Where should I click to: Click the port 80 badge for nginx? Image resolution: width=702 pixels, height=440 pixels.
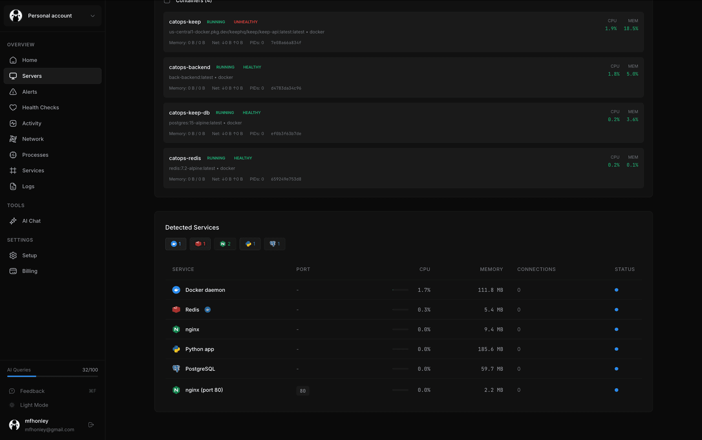[x=302, y=391]
